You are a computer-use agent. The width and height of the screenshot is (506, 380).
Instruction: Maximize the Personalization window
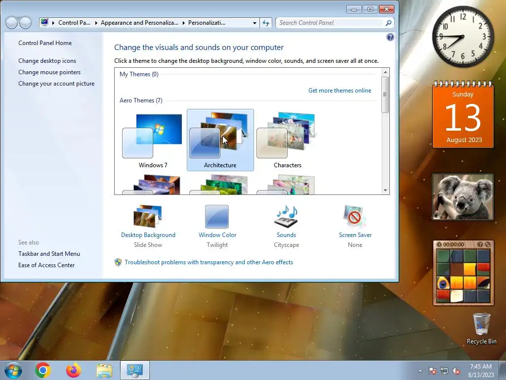point(370,9)
